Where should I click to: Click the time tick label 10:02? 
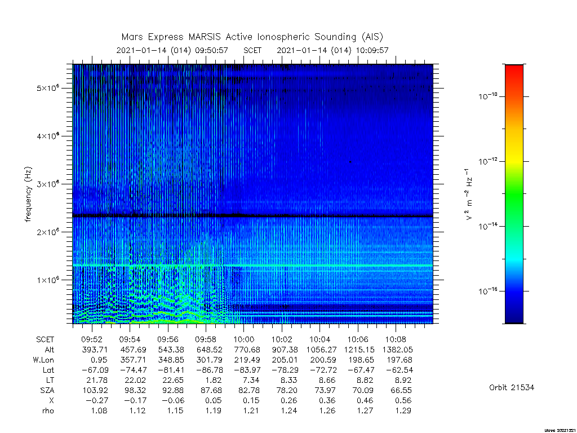coord(282,339)
